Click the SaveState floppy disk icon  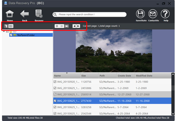pos(140,14)
